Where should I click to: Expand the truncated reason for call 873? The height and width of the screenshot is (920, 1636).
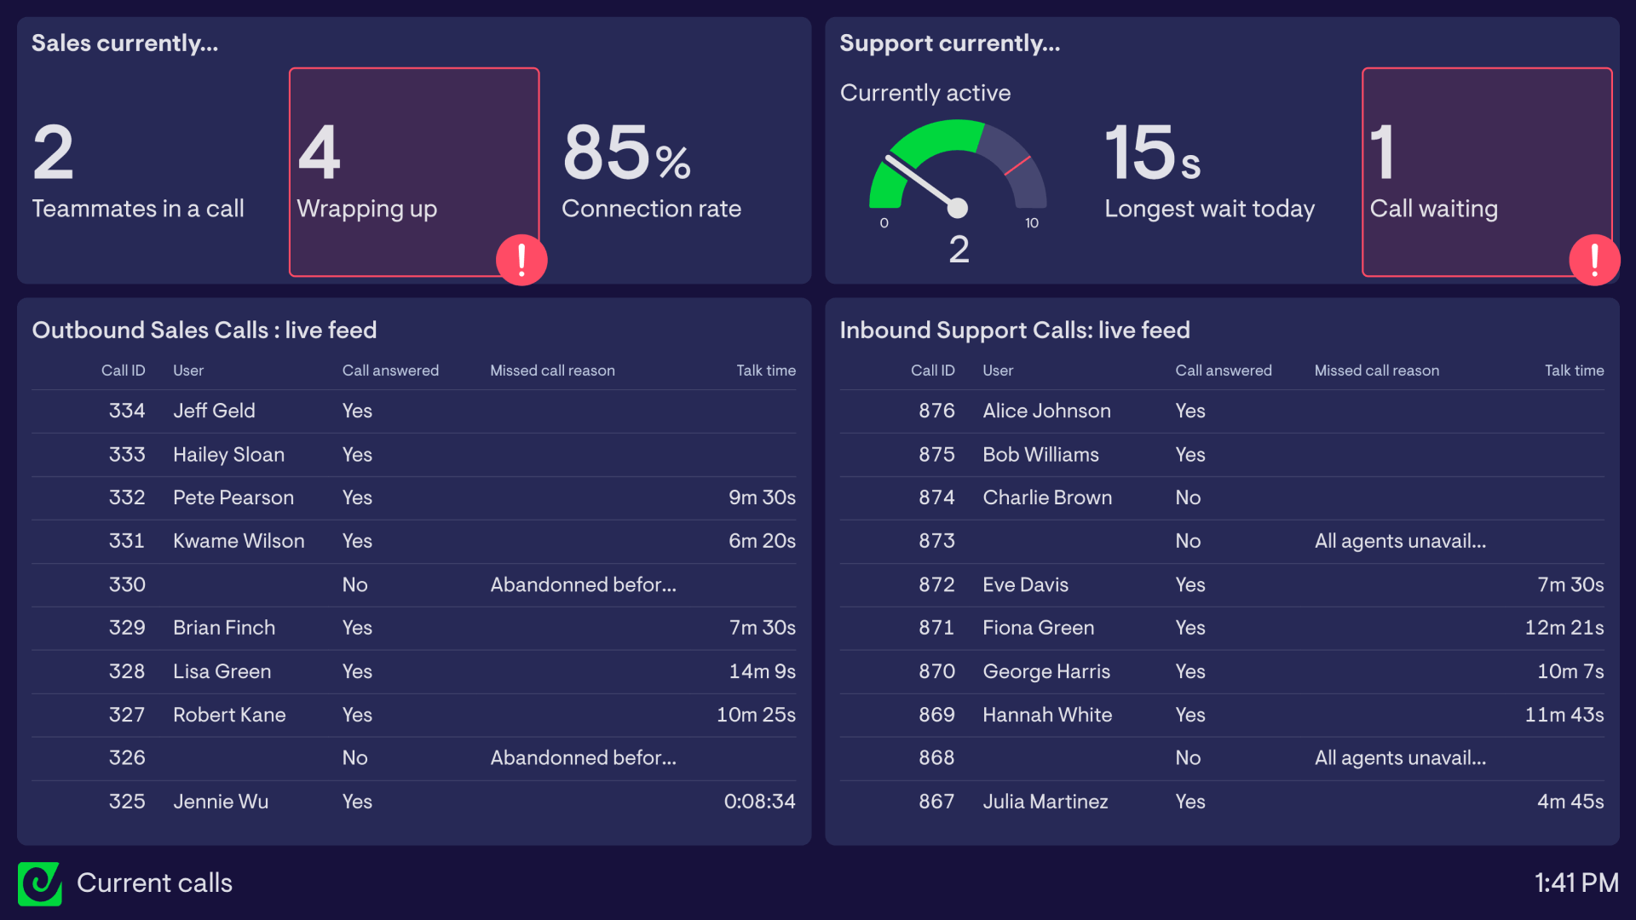tap(1400, 541)
